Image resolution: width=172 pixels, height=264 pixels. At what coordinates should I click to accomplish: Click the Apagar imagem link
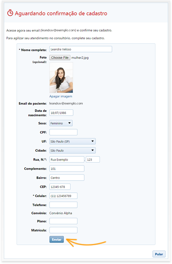61,97
